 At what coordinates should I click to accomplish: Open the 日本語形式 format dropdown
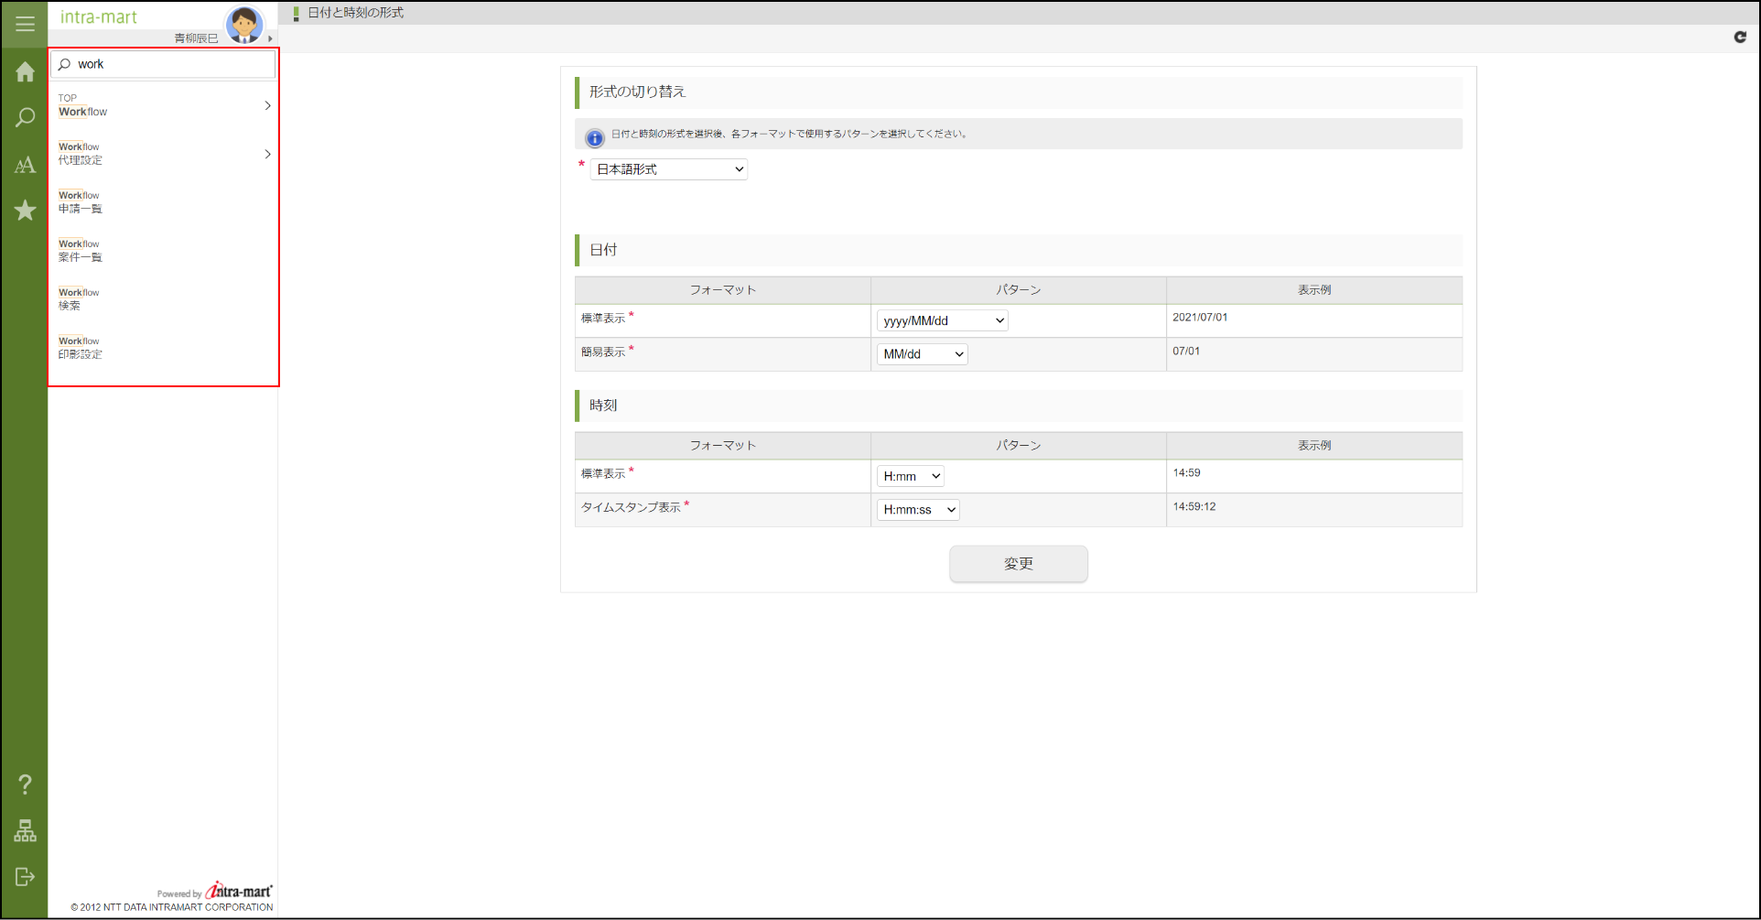coord(668,168)
